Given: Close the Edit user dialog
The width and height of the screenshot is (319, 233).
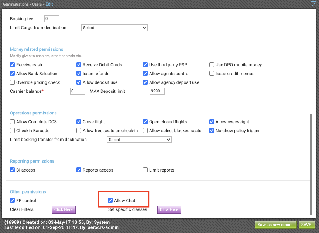Looking at the screenshot, I should 313,4.
